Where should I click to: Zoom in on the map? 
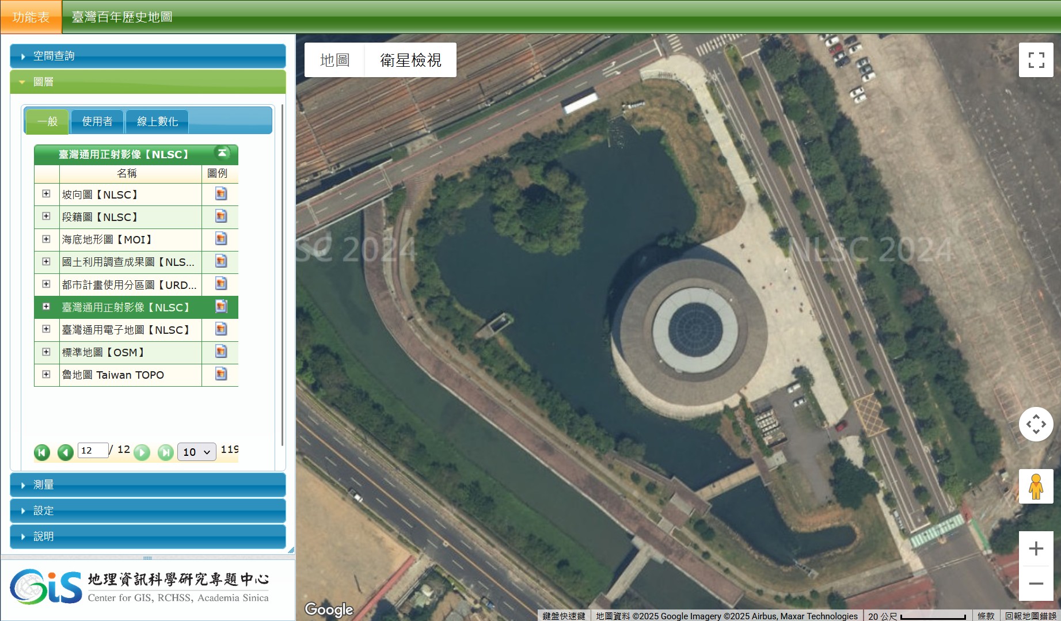click(1036, 548)
